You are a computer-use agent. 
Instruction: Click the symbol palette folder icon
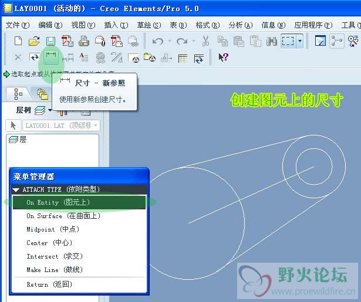coord(150,57)
